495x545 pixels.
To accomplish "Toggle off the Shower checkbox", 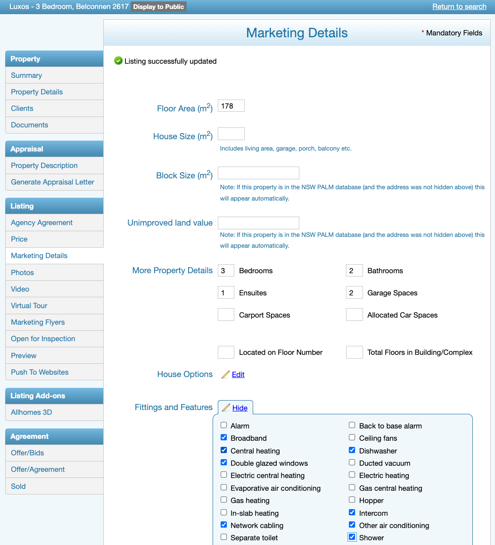I will [x=352, y=537].
